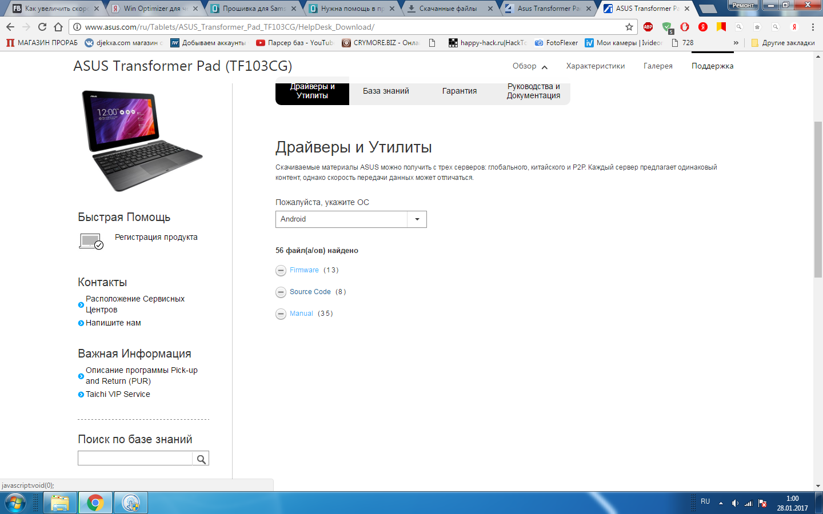Open the OS selection dropdown showing Android
823x514 pixels.
[x=351, y=219]
